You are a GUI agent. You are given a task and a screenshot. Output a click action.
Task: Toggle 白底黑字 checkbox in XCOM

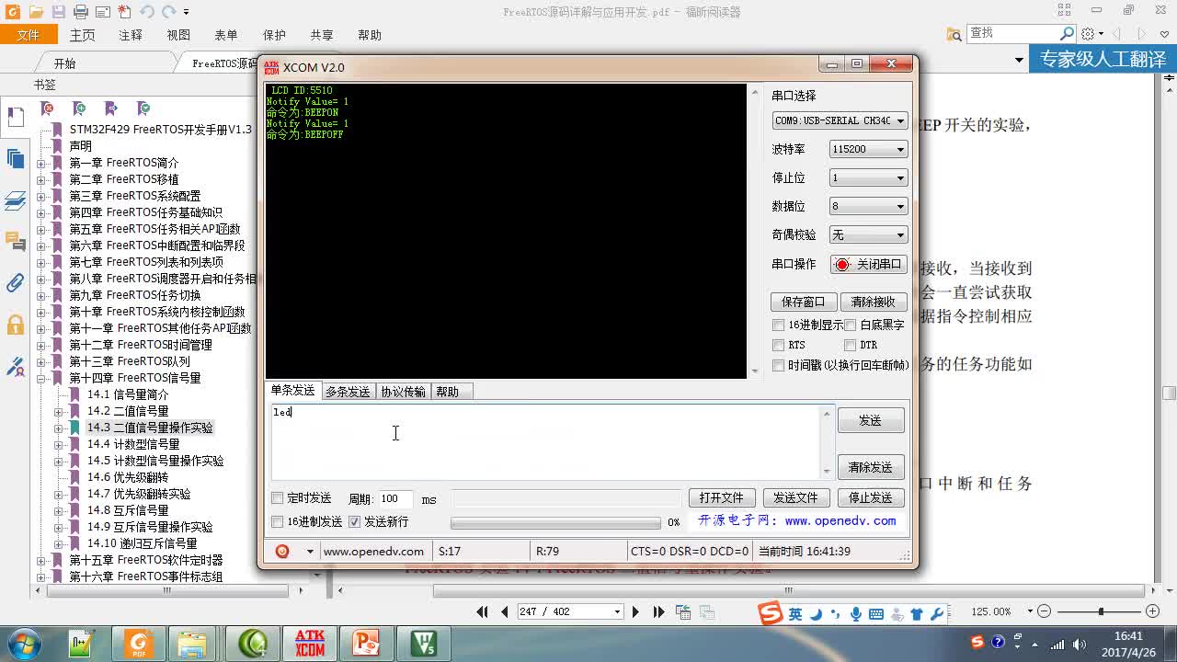point(851,325)
